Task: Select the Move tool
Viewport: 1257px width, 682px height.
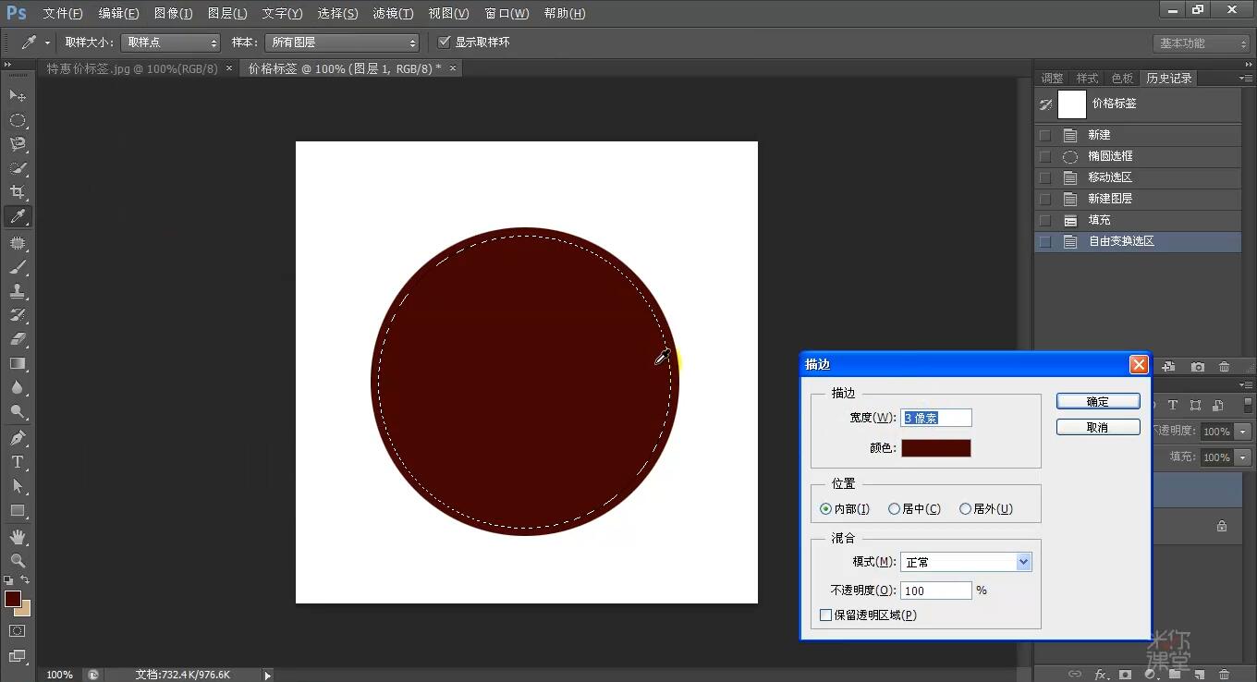Action: tap(17, 94)
